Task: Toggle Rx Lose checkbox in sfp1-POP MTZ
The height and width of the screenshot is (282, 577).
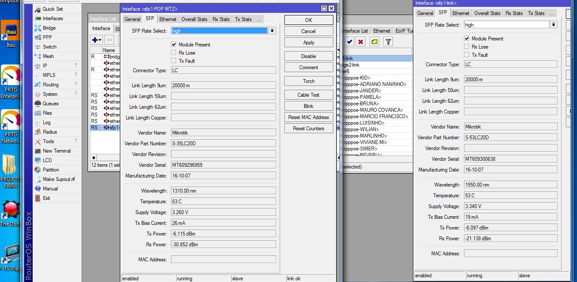Action: coord(174,53)
